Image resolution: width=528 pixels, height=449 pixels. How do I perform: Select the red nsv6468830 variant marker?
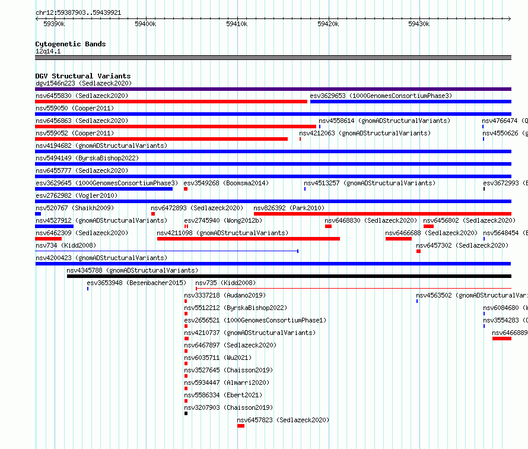coord(328,226)
